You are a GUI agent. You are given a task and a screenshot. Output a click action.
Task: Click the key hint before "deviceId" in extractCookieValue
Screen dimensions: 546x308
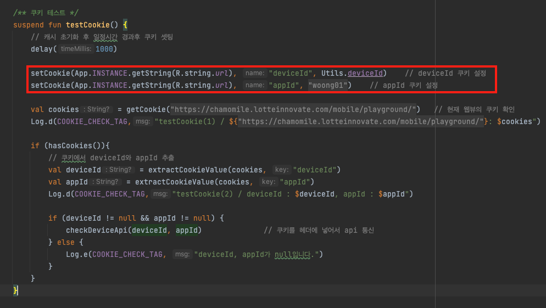click(282, 170)
